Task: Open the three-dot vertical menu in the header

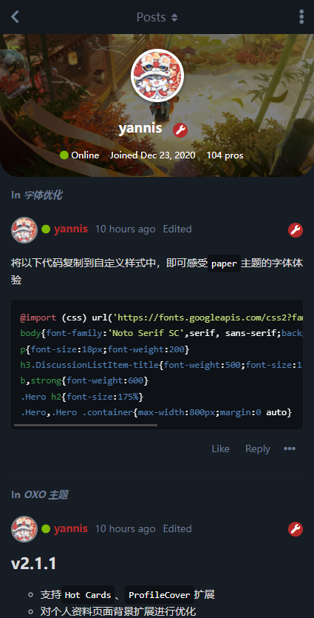Action: [x=301, y=17]
